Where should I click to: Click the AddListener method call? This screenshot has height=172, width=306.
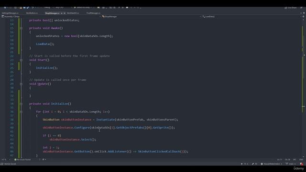pyautogui.click(x=117, y=151)
